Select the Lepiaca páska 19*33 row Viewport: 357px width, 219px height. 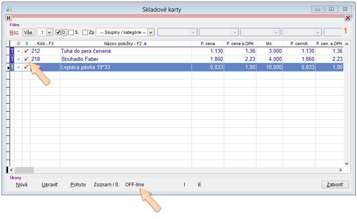126,67
